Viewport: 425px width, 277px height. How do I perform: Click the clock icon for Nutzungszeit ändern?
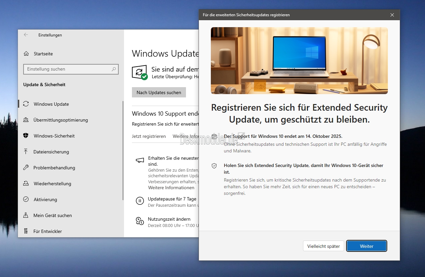click(140, 221)
